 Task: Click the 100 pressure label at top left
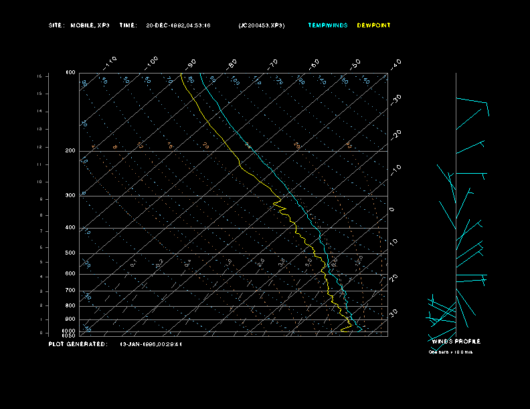coord(70,72)
